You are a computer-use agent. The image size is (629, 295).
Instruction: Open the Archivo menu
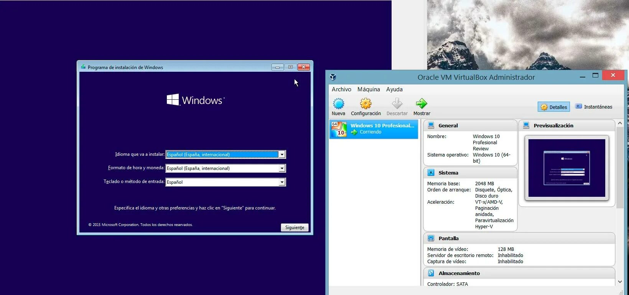point(341,89)
